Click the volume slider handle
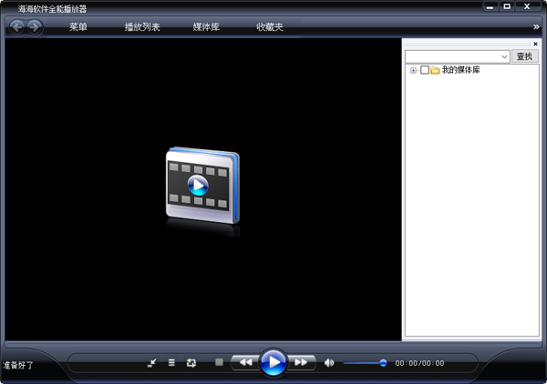 [383, 363]
